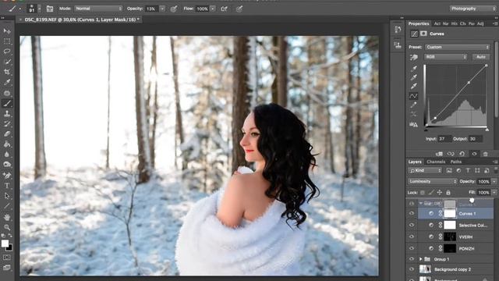The width and height of the screenshot is (499, 281).
Task: Open the brush Mode dropdown
Action: click(x=98, y=9)
